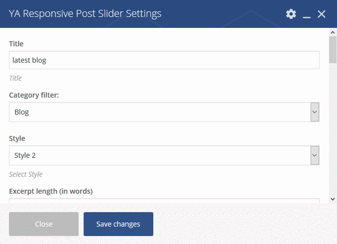
Task: Click the scrollbar down arrow
Action: click(333, 199)
